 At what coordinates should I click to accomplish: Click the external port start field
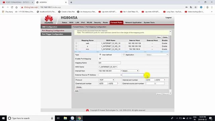coord(103,83)
